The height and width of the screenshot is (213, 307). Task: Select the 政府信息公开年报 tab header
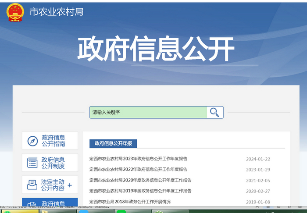click(x=113, y=143)
